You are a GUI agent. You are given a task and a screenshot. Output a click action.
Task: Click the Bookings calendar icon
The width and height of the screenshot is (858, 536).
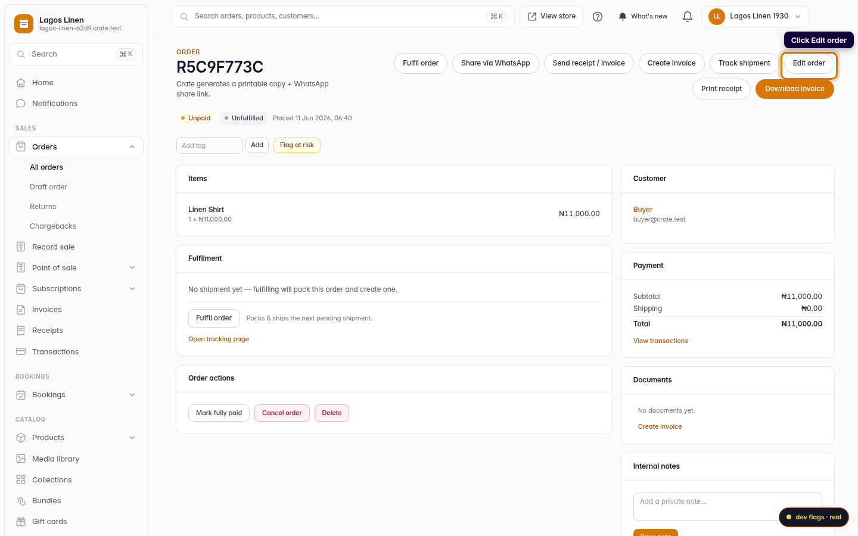pyautogui.click(x=21, y=395)
